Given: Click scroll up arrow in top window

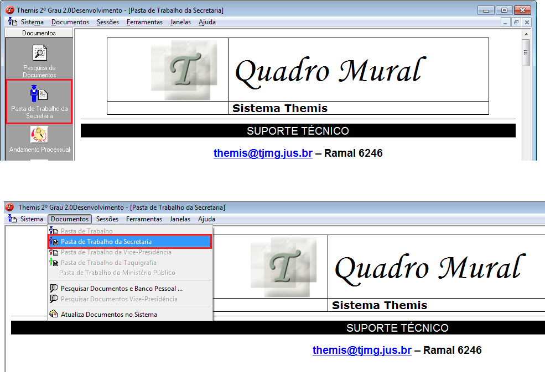Looking at the screenshot, I should [526, 34].
